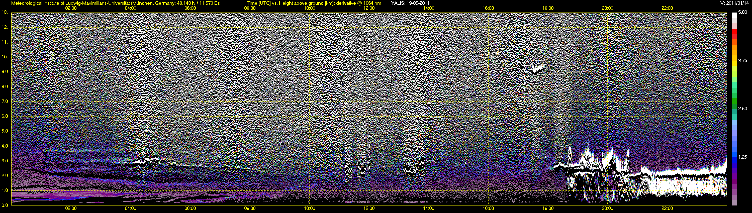
Task: Select the 06:00 label on the top time axis
Action: click(x=190, y=8)
